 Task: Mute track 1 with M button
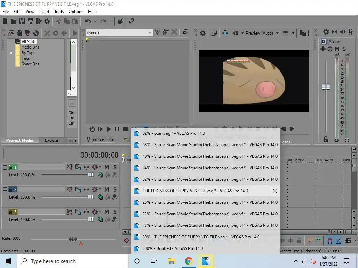107,167
